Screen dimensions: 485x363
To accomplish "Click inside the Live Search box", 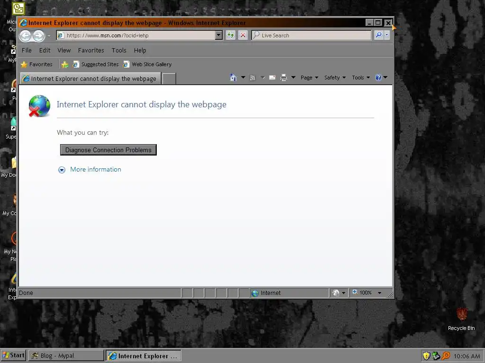I will tap(311, 35).
